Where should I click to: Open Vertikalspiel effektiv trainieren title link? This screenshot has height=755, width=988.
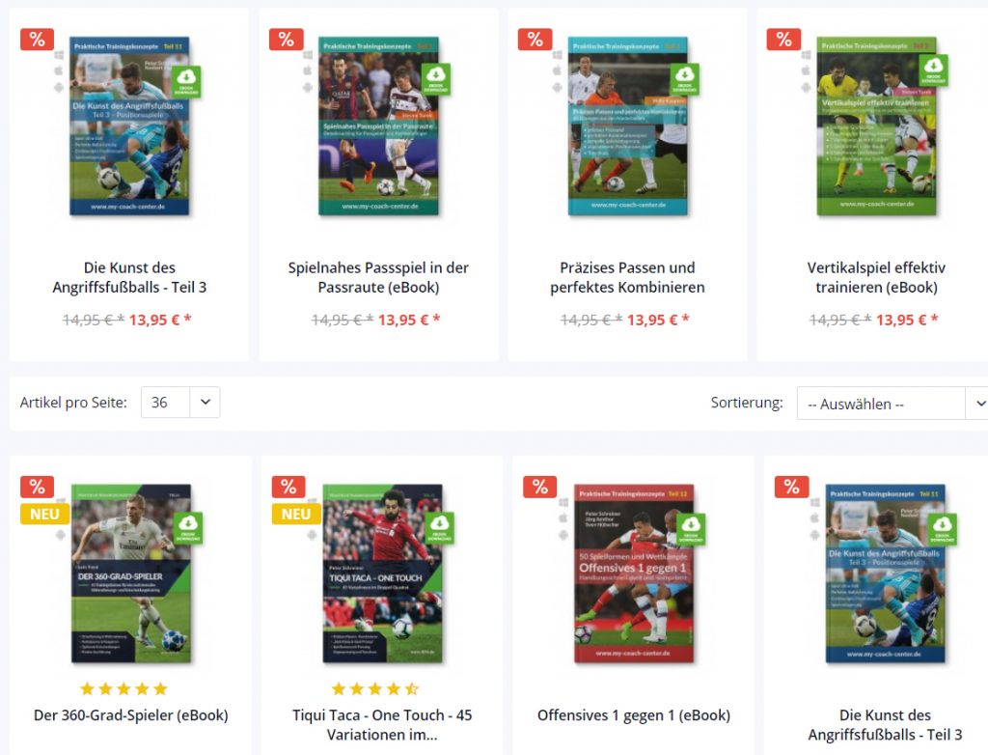coord(876,277)
